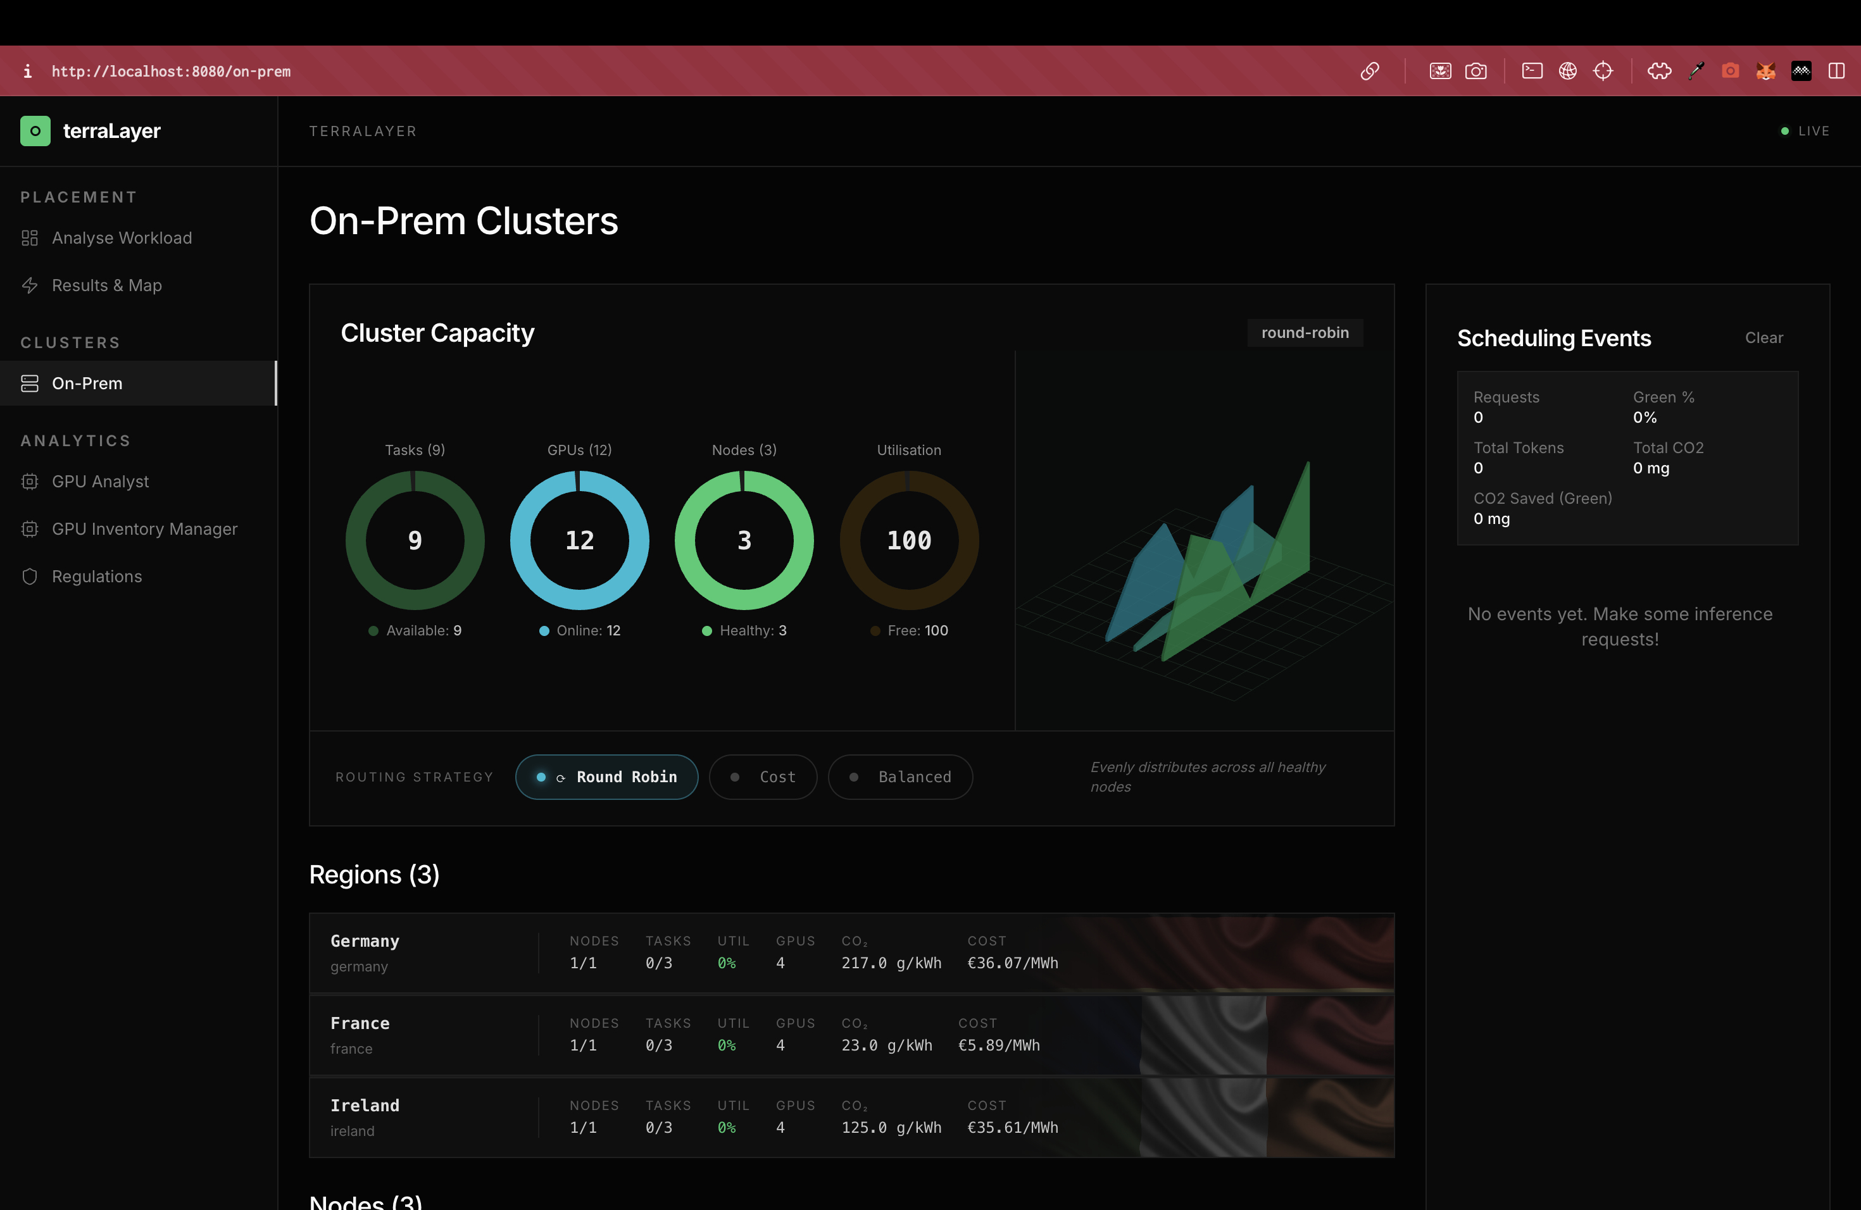The height and width of the screenshot is (1210, 1861).
Task: Toggle the split sidebar panel icon
Action: pyautogui.click(x=1836, y=71)
